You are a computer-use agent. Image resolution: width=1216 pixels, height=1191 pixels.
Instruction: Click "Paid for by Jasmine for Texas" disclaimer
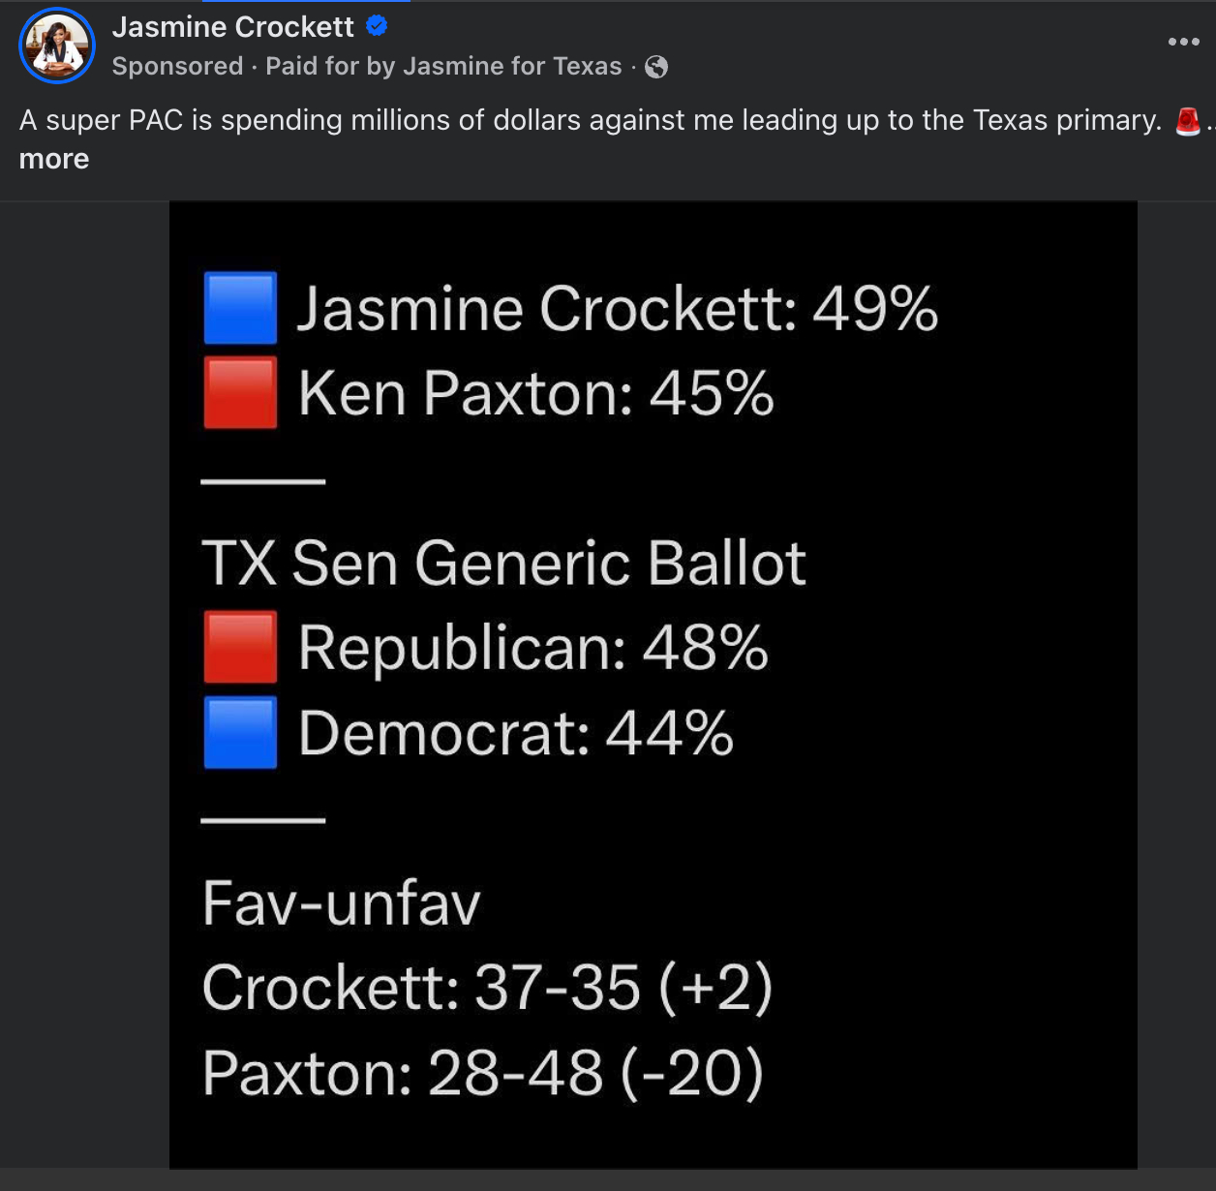(x=443, y=66)
